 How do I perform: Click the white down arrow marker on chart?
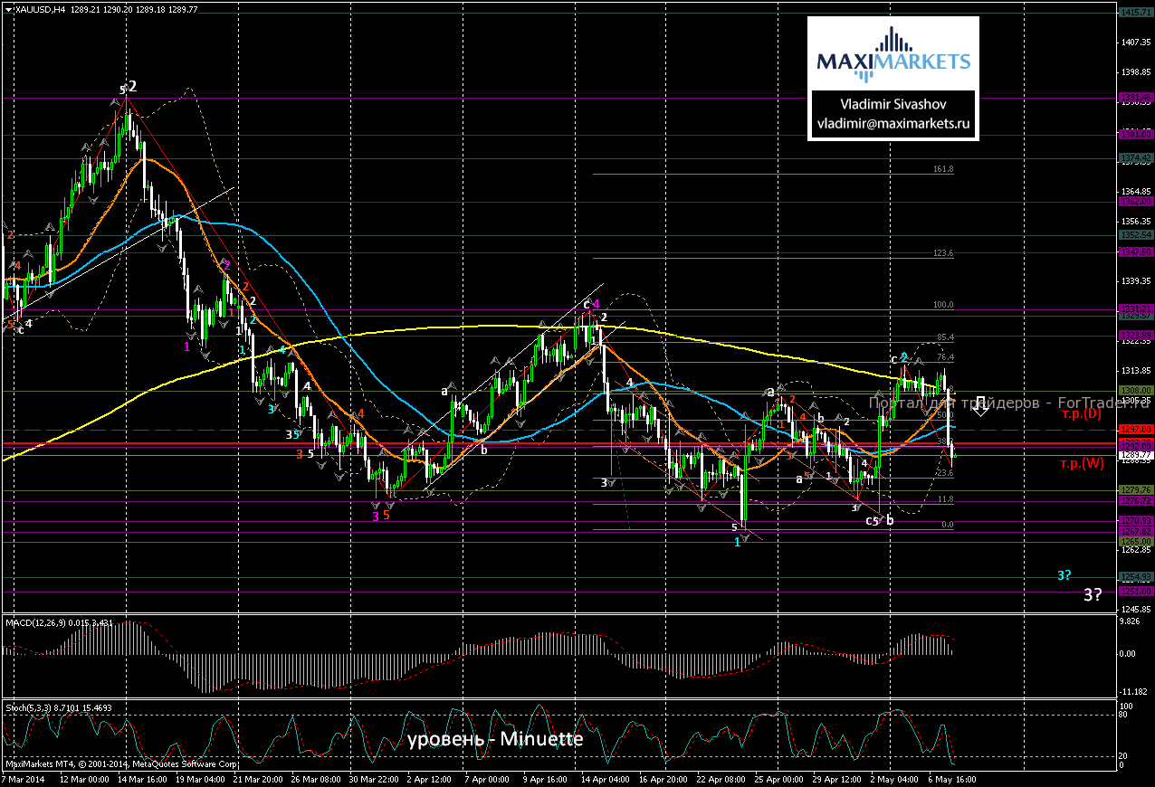click(980, 407)
